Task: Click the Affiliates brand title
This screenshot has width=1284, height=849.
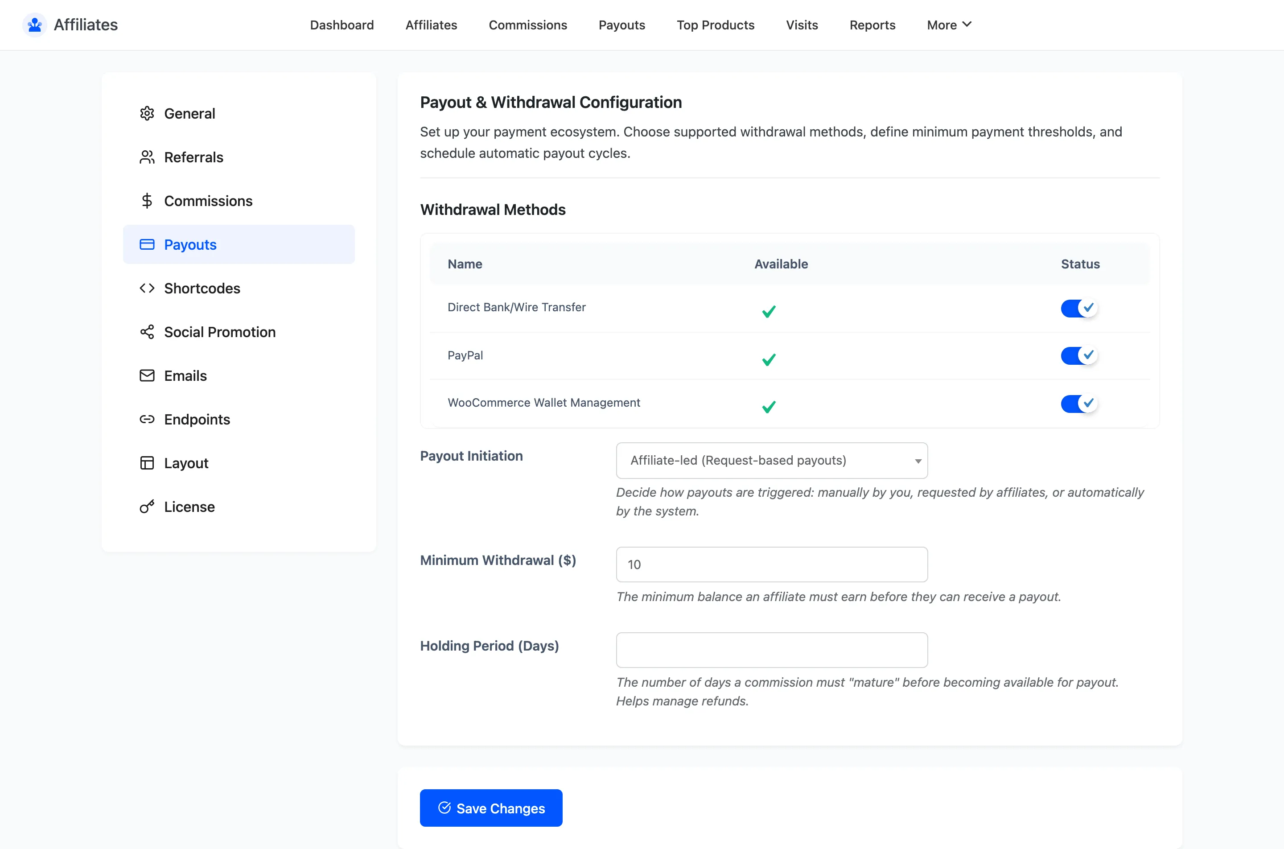Action: point(86,25)
